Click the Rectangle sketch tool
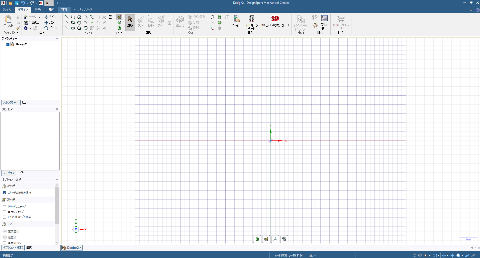Image resolution: width=480 pixels, height=258 pixels. point(73,17)
